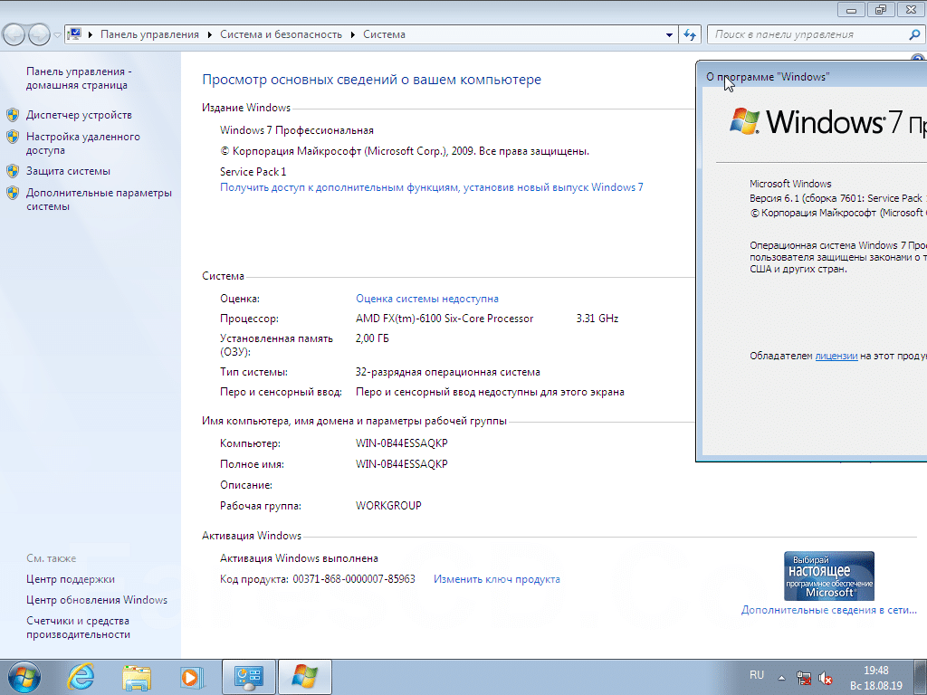927x695 pixels.
Task: Open "Центр обновления Windows" link
Action: (97, 600)
